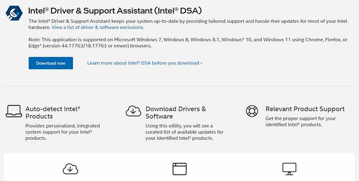Click the laptop icon beside Auto-detect Intel Products
The height and width of the screenshot is (181, 359).
[14, 111]
